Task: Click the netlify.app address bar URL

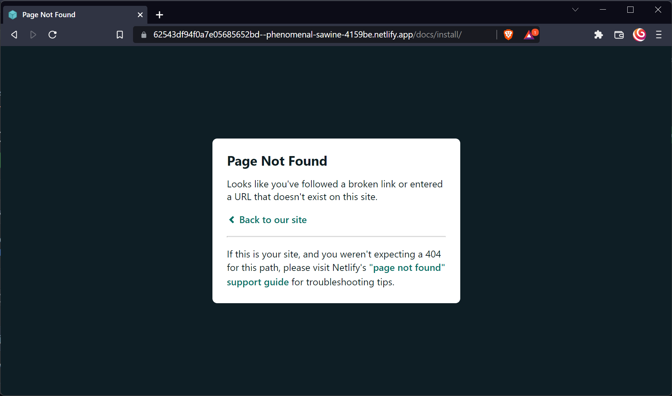Action: [x=307, y=35]
